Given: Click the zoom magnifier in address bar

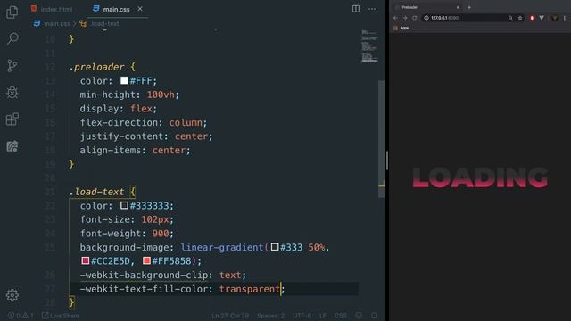Looking at the screenshot, I should 510,18.
